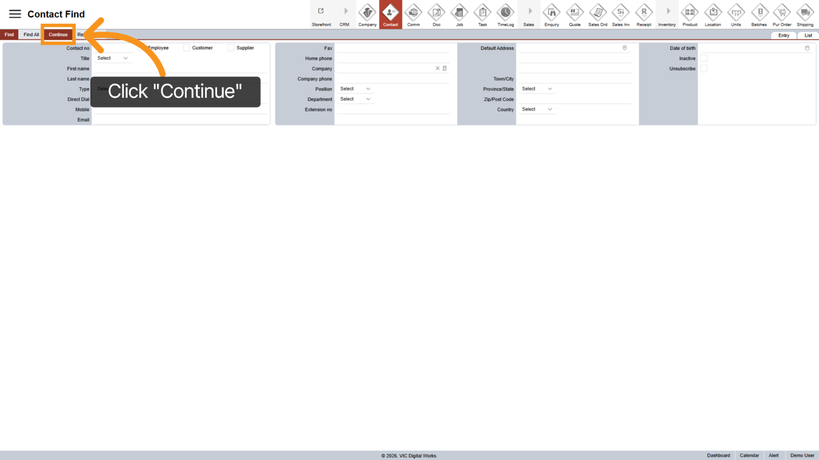Select the Contact module icon

pyautogui.click(x=390, y=15)
